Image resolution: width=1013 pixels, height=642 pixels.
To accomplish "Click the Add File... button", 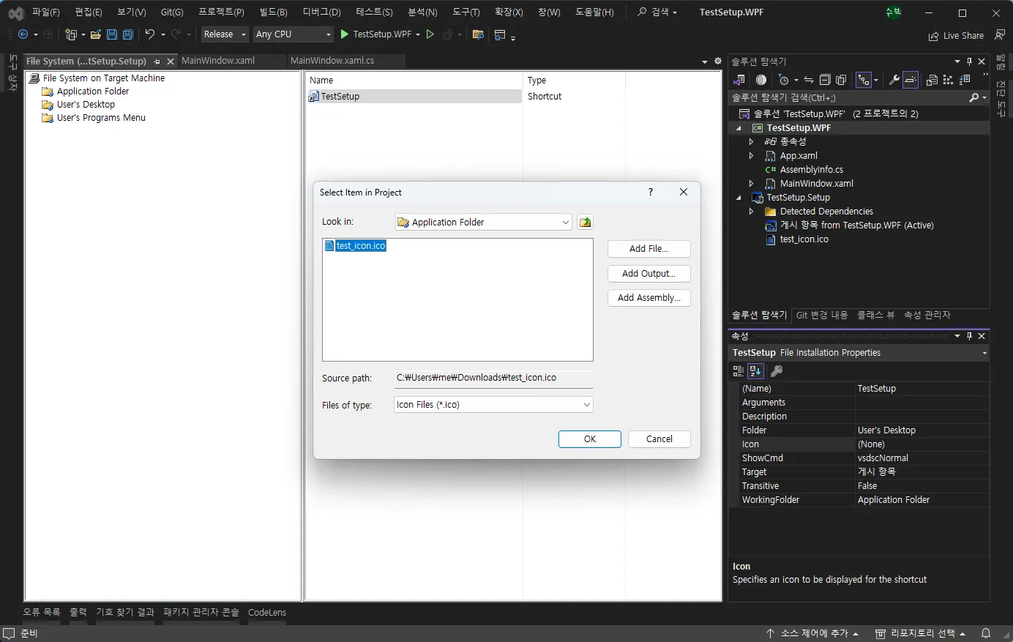I will tap(649, 249).
